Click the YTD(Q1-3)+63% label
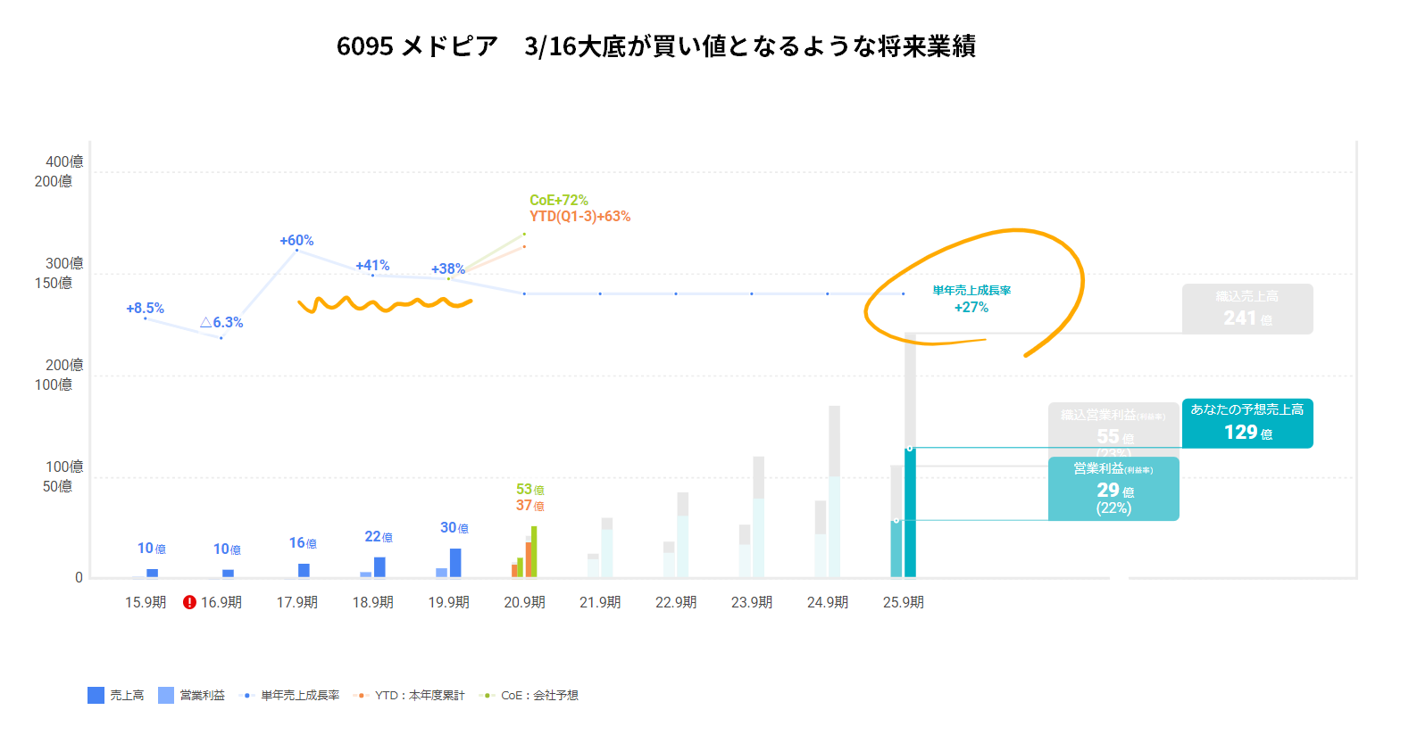 [x=579, y=217]
